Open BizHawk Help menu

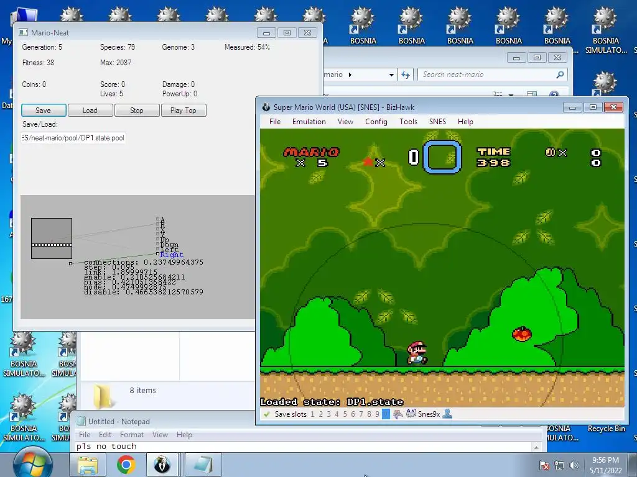[465, 122]
